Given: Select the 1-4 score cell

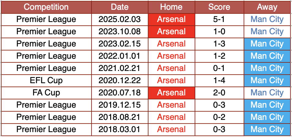Looking at the screenshot, I should [219, 81].
